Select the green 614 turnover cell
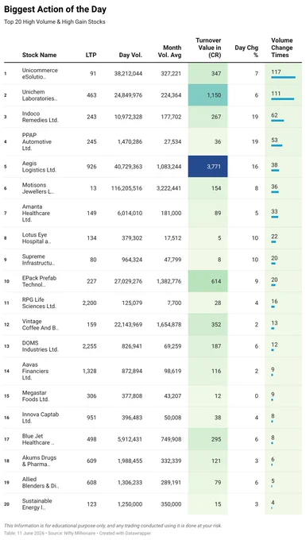Viewport: 306px width, 540px height. (x=207, y=281)
